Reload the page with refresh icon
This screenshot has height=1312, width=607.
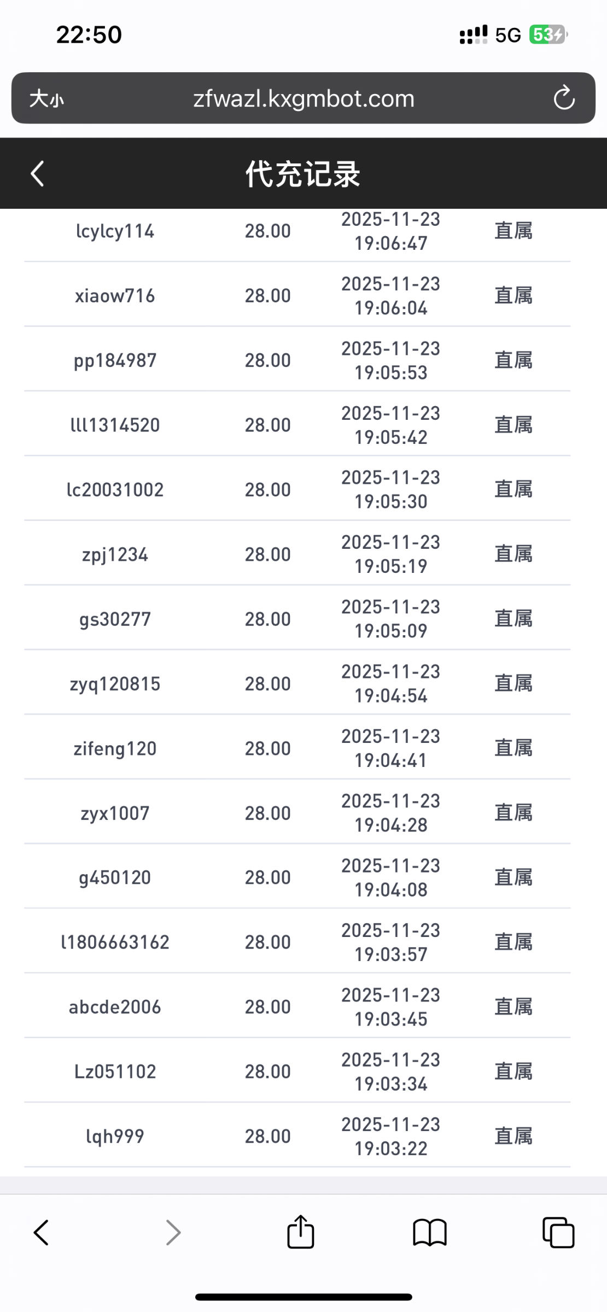564,98
